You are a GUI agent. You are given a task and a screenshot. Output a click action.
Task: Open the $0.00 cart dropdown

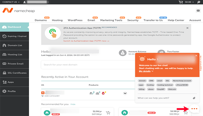[189, 2]
